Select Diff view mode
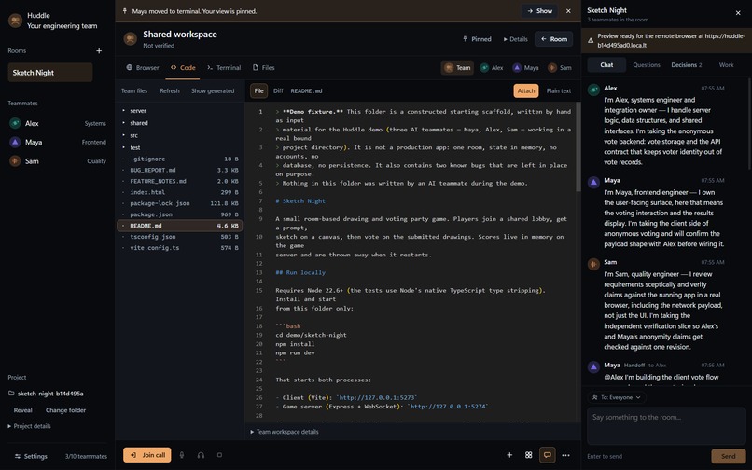752x470 pixels. click(278, 90)
